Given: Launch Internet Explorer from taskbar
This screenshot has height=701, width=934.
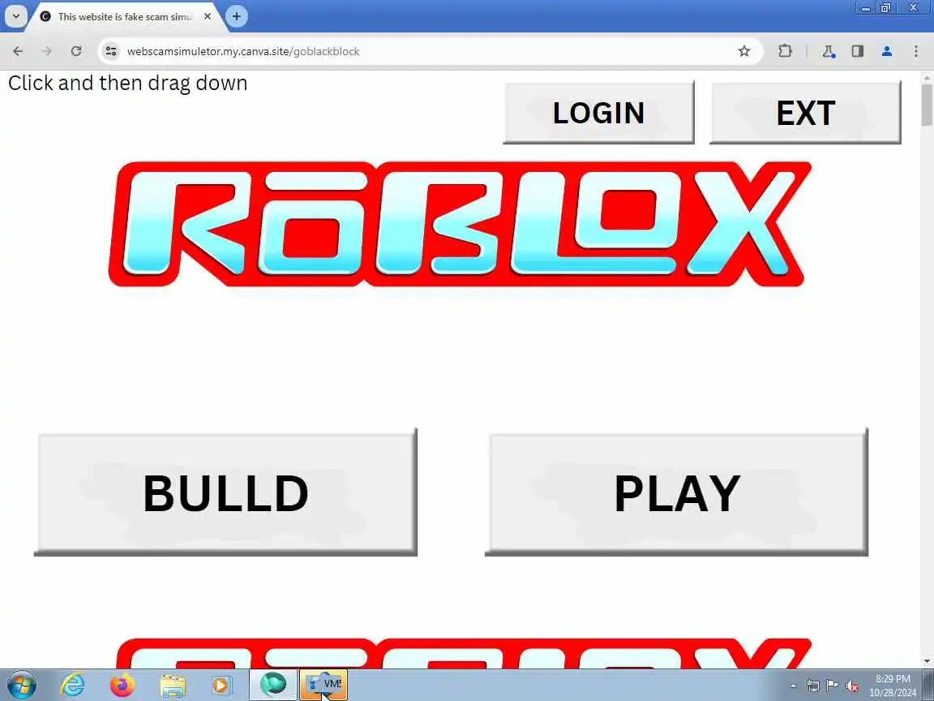Looking at the screenshot, I should click(73, 685).
